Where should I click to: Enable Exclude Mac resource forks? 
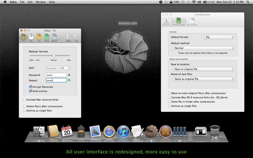click(24, 100)
